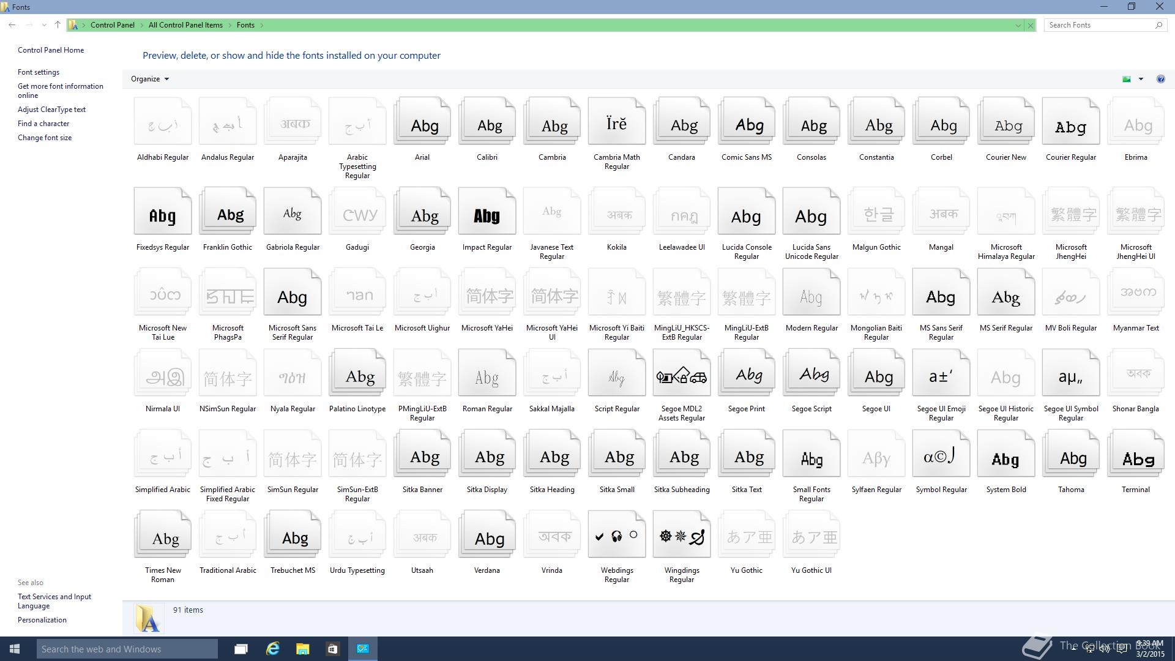Expand the Fonts breadcrumb chevron
1175x661 pixels.
[262, 25]
